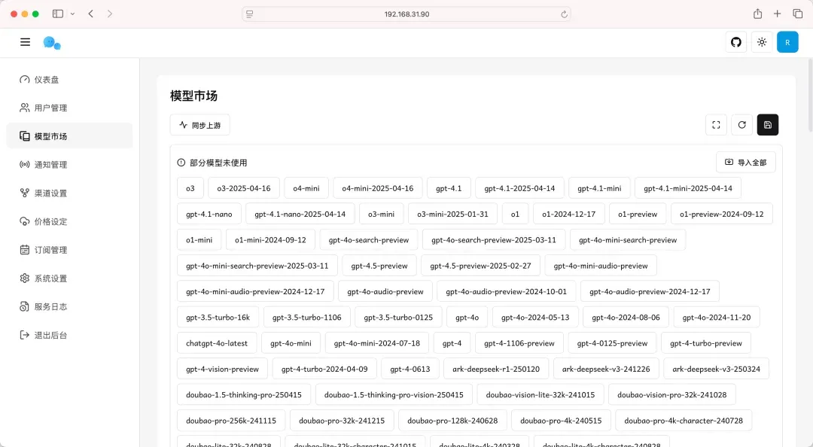The image size is (813, 447).
Task: Select the o3-mini model tag
Action: coord(381,214)
